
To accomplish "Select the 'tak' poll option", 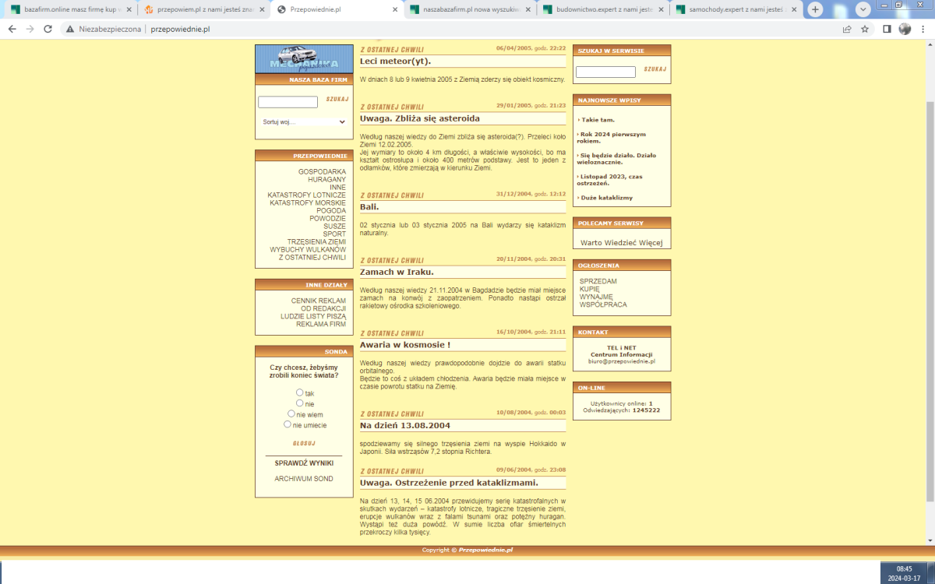I will click(300, 392).
